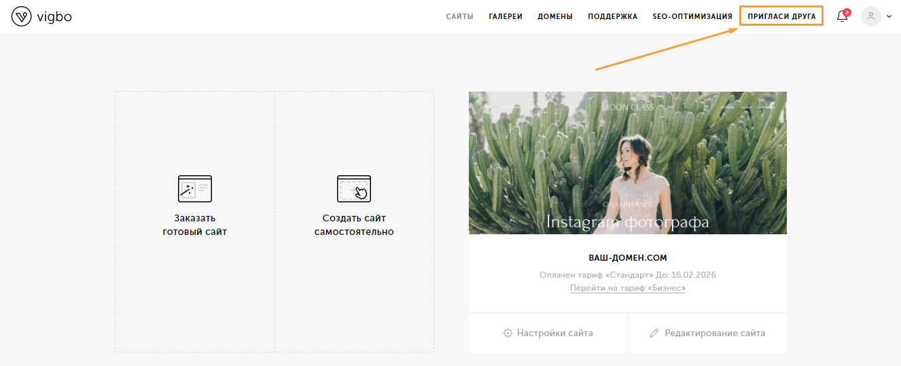
Task: Select ПОДДЕРЖКА in the top menu
Action: click(613, 16)
